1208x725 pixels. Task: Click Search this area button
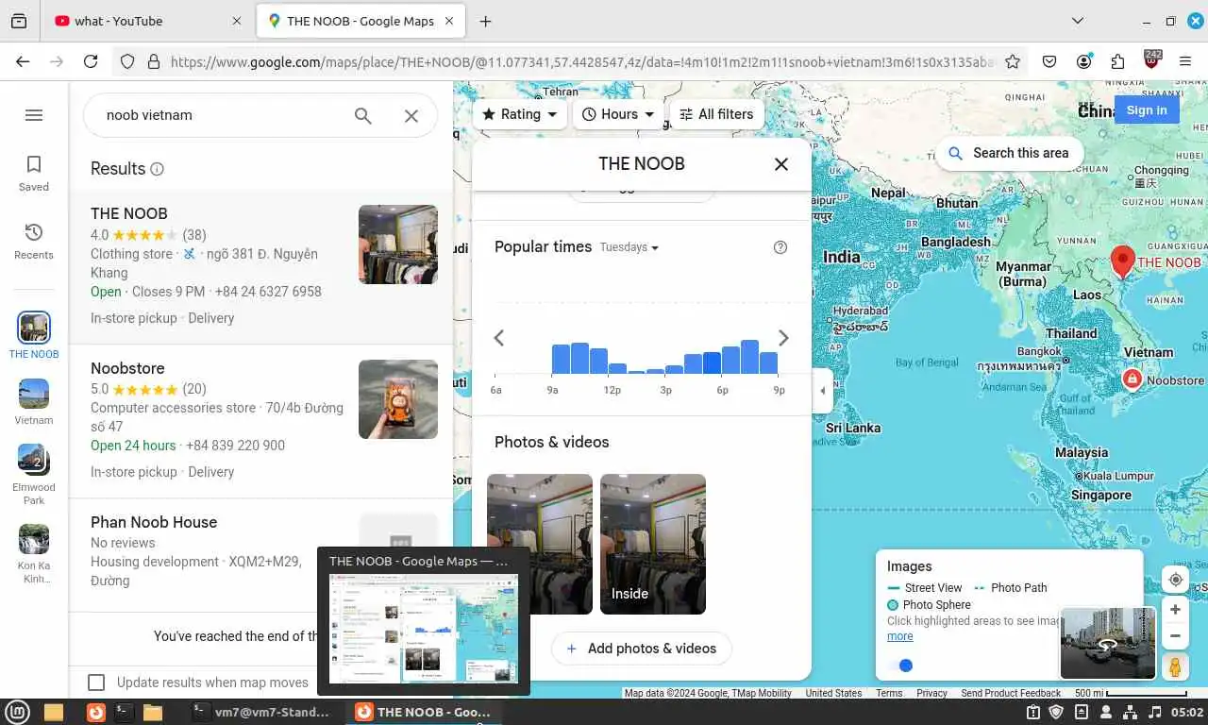point(1009,153)
